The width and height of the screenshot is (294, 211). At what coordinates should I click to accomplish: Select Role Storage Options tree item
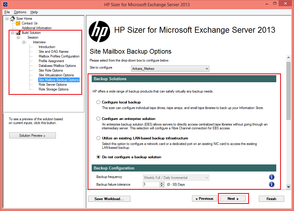coord(54,89)
